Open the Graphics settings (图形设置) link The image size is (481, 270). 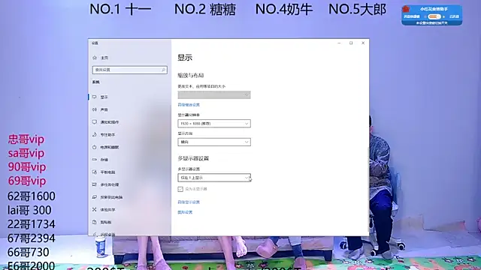coord(185,212)
